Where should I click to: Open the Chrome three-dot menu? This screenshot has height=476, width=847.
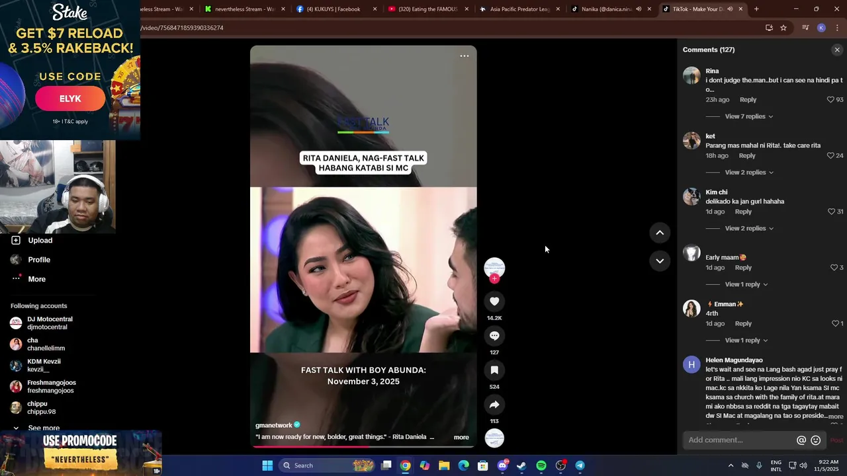coord(837,28)
